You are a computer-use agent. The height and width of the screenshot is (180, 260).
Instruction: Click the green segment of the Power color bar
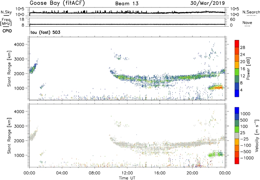[237, 72]
